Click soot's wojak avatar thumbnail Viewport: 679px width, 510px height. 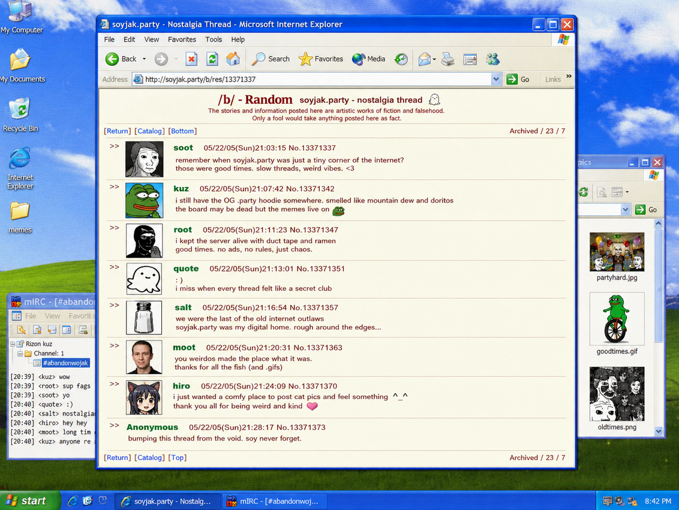click(144, 159)
